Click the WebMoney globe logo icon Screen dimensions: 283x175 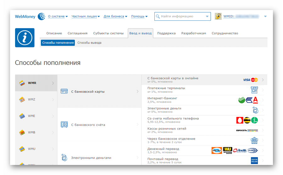pos(41,16)
